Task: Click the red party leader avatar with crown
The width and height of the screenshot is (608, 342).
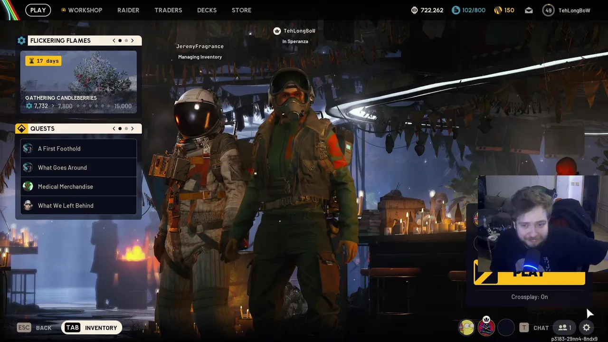Action: (486, 327)
